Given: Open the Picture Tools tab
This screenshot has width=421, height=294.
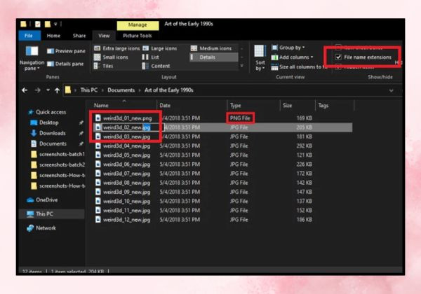Looking at the screenshot, I should point(138,36).
